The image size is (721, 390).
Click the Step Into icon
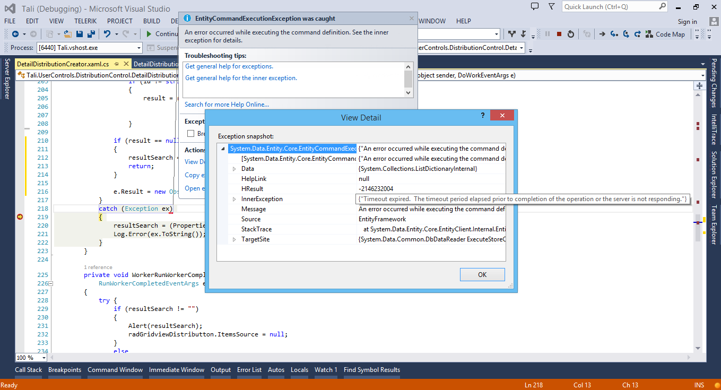pyautogui.click(x=614, y=34)
